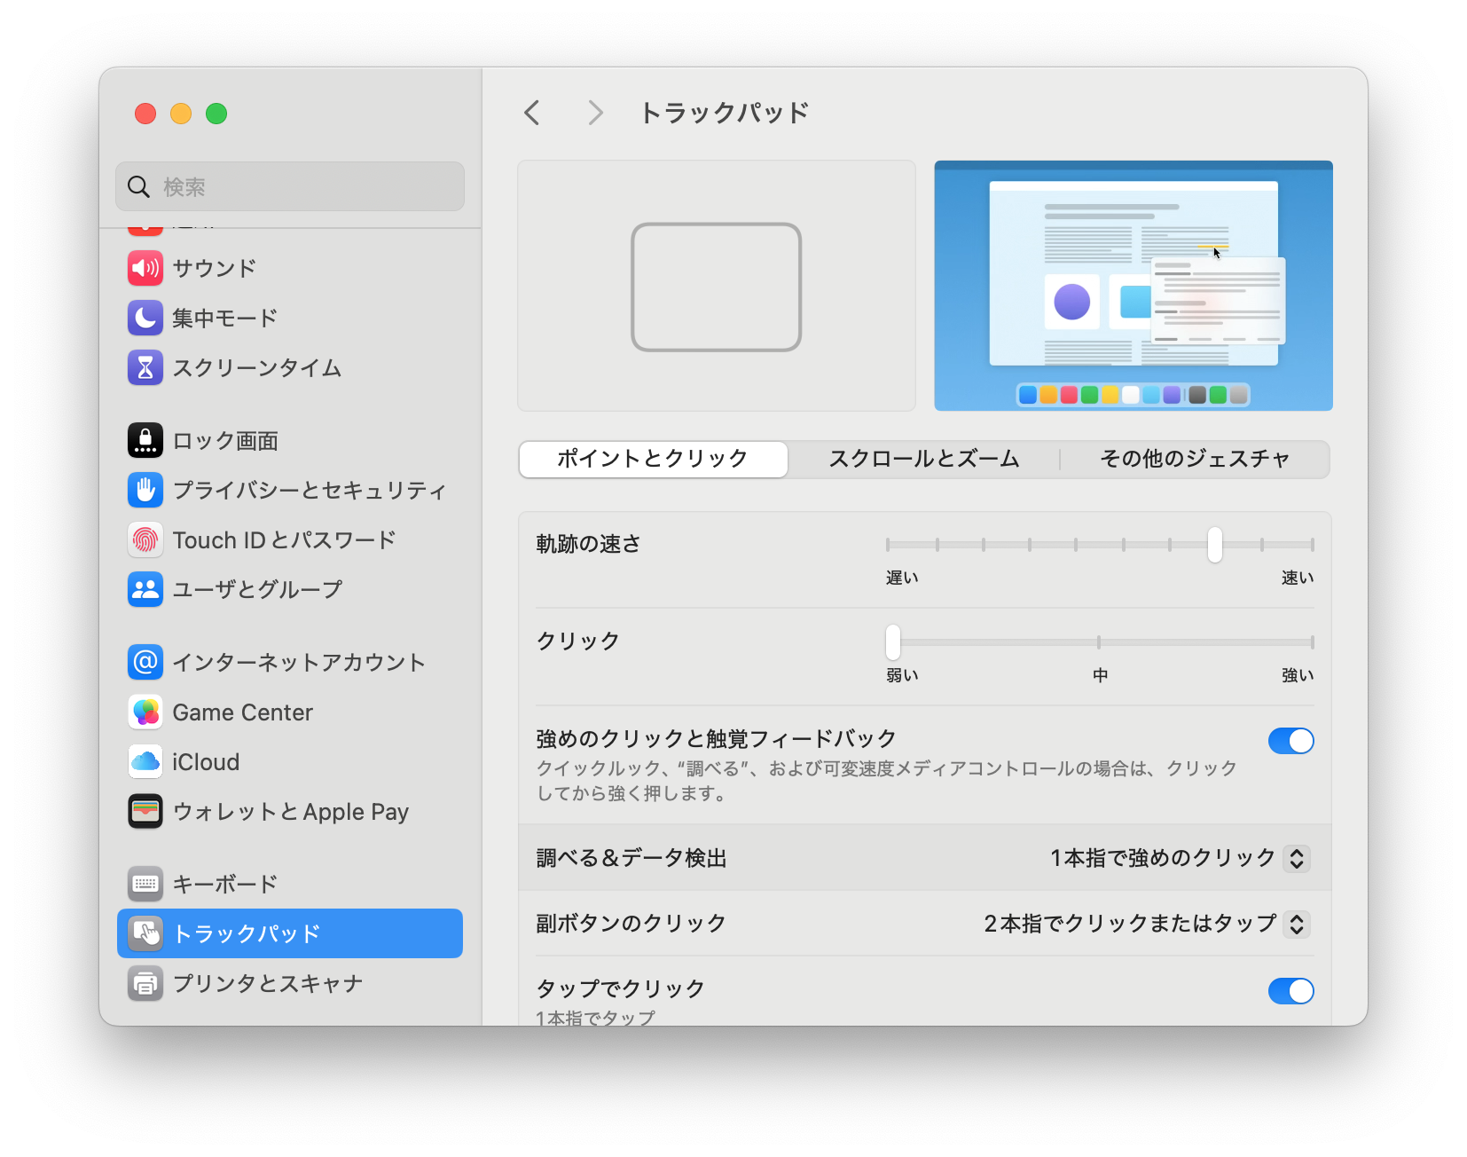Click the Touch ID fingerprint icon
The image size is (1467, 1157).
[145, 539]
